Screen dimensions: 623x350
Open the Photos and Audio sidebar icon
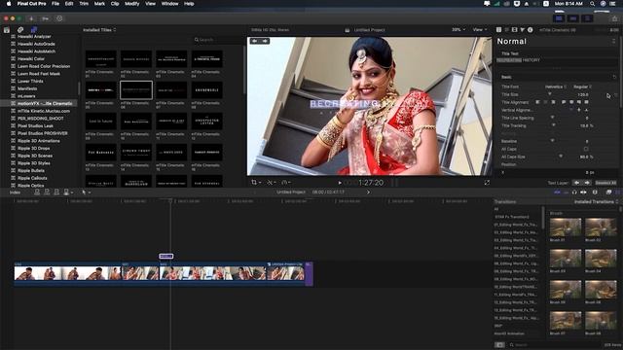click(x=20, y=30)
